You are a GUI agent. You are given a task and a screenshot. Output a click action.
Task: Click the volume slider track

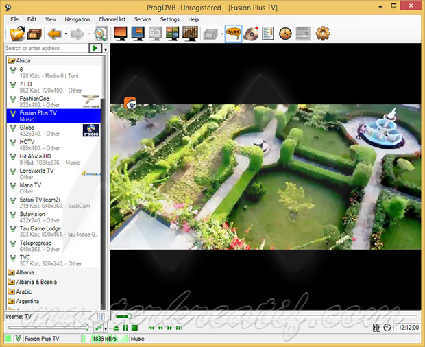[x=49, y=328]
